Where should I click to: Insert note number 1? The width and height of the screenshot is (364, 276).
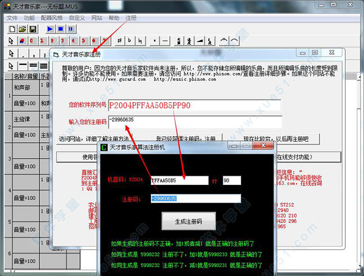(42, 41)
